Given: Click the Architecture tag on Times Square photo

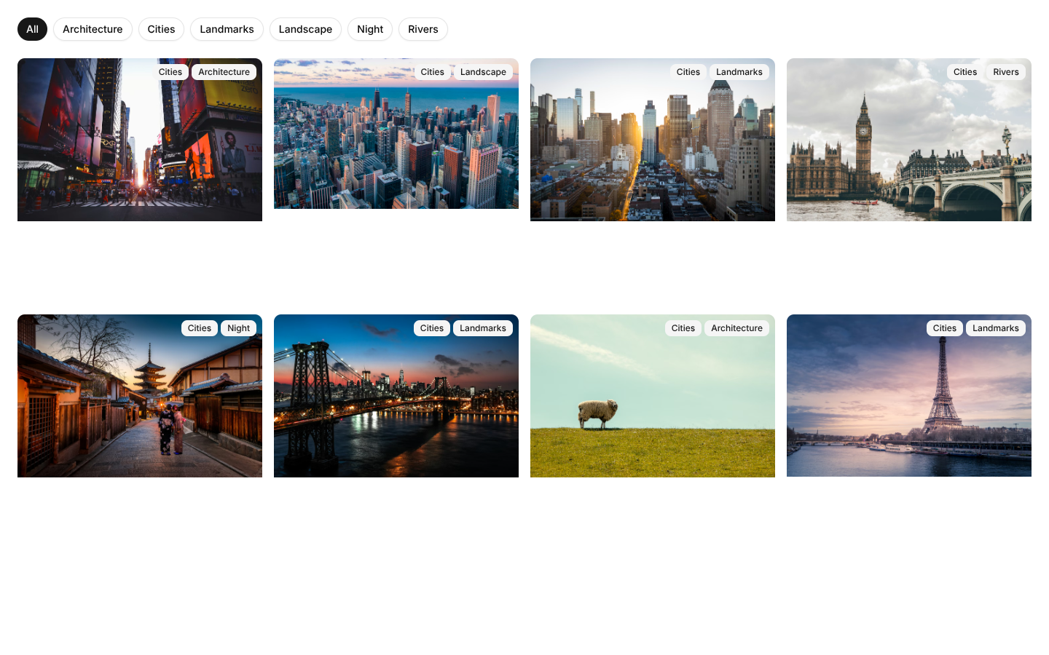Looking at the screenshot, I should [224, 72].
